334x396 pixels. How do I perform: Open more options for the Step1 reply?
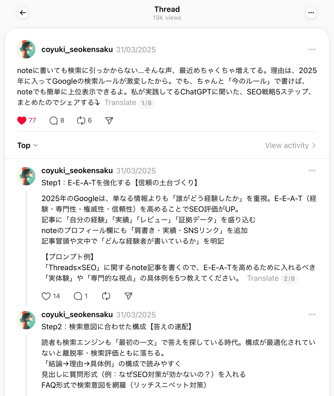pyautogui.click(x=312, y=171)
